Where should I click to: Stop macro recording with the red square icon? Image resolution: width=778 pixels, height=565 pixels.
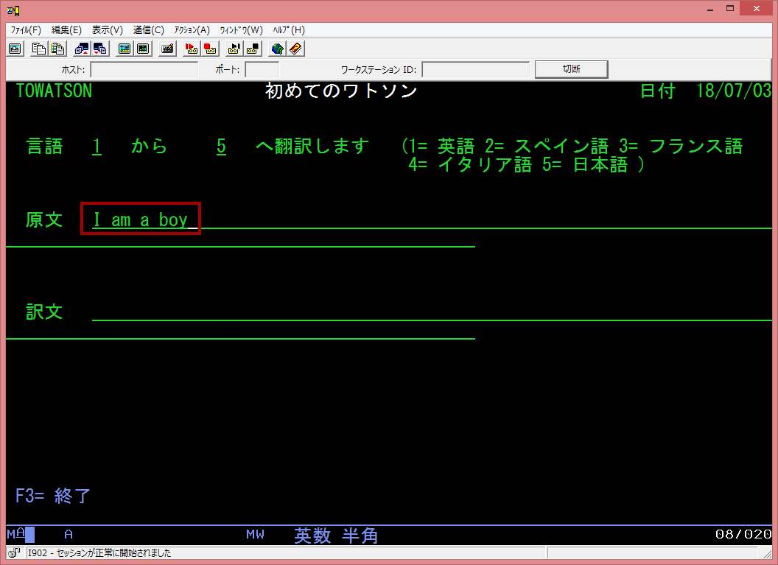210,49
